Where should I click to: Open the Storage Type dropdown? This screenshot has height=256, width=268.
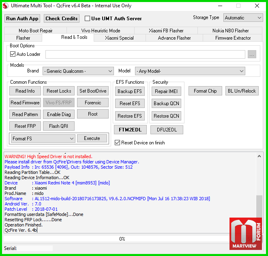click(x=243, y=18)
